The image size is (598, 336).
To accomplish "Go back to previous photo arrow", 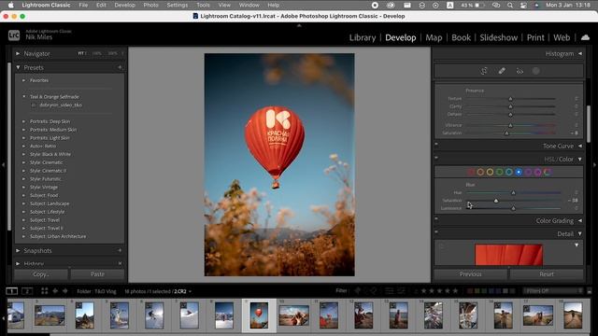I will pyautogui.click(x=55, y=291).
